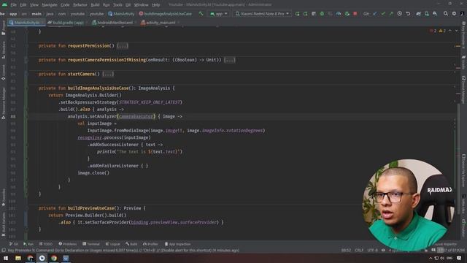Open the Device Manager phone icon

(x=427, y=14)
